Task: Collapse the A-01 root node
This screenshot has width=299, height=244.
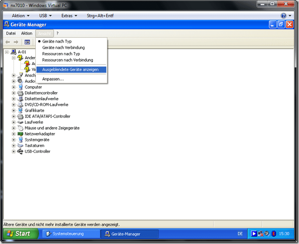Action: point(7,52)
